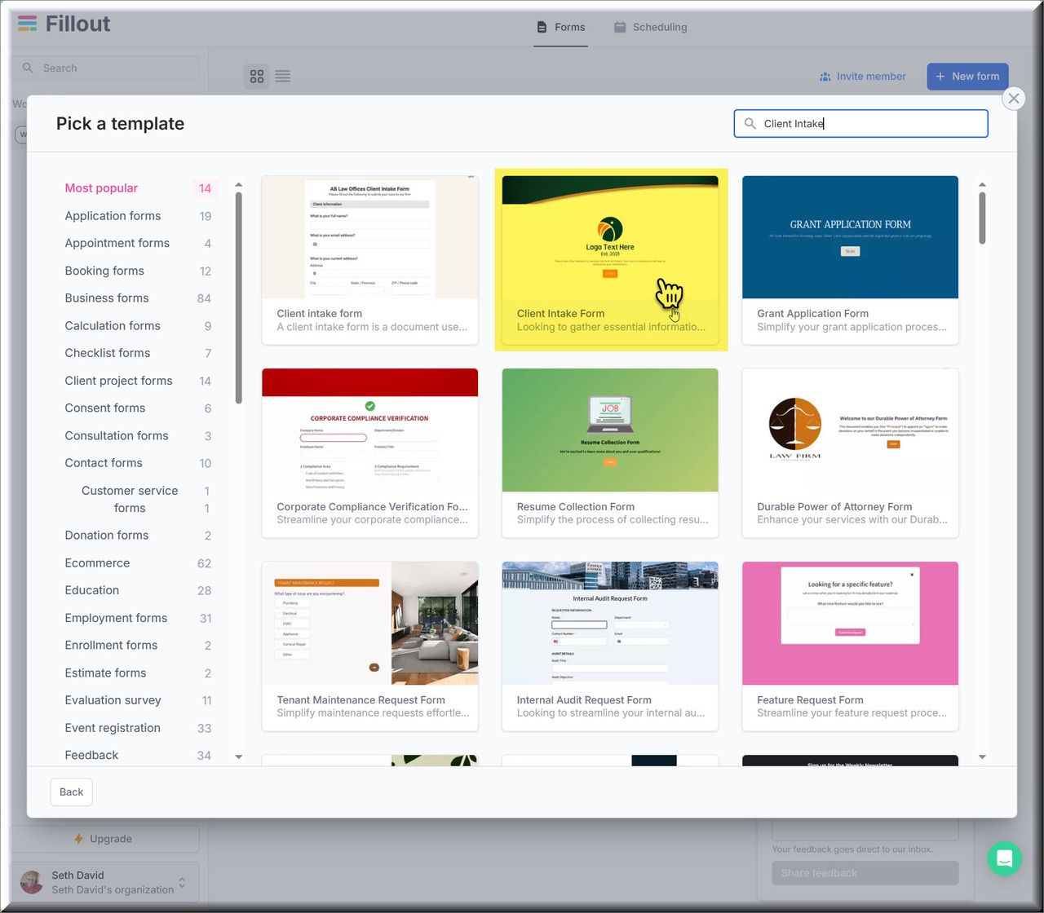Go to the Feedback category
1044x913 pixels.
[x=137, y=756]
